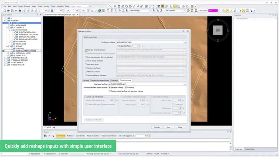Viewport: 279px width, 157px height.
Task: Click the magenta Pen Color swatch
Action: click(x=213, y=10)
